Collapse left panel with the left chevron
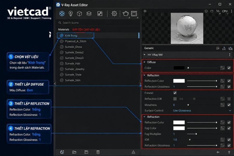This screenshot has height=156, width=234. click(x=55, y=84)
